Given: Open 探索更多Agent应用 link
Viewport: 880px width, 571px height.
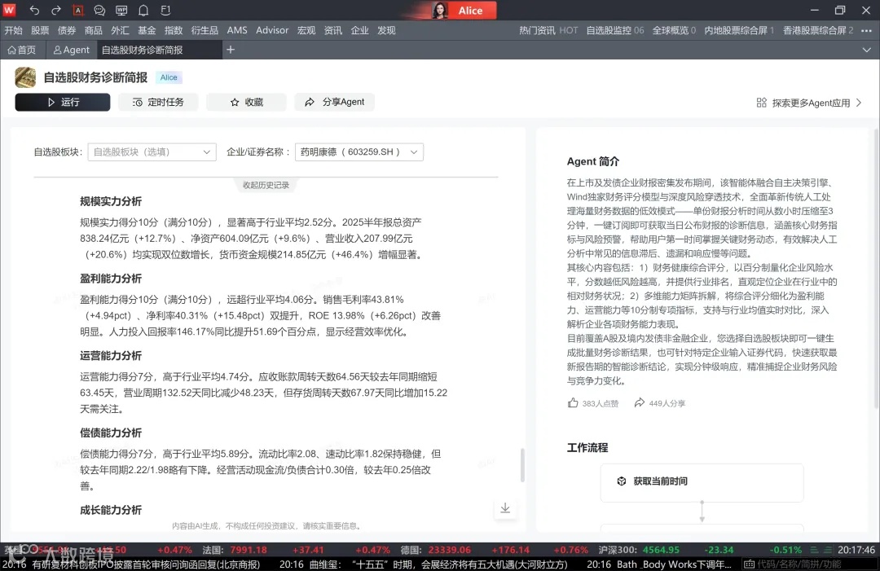Looking at the screenshot, I should tap(809, 103).
